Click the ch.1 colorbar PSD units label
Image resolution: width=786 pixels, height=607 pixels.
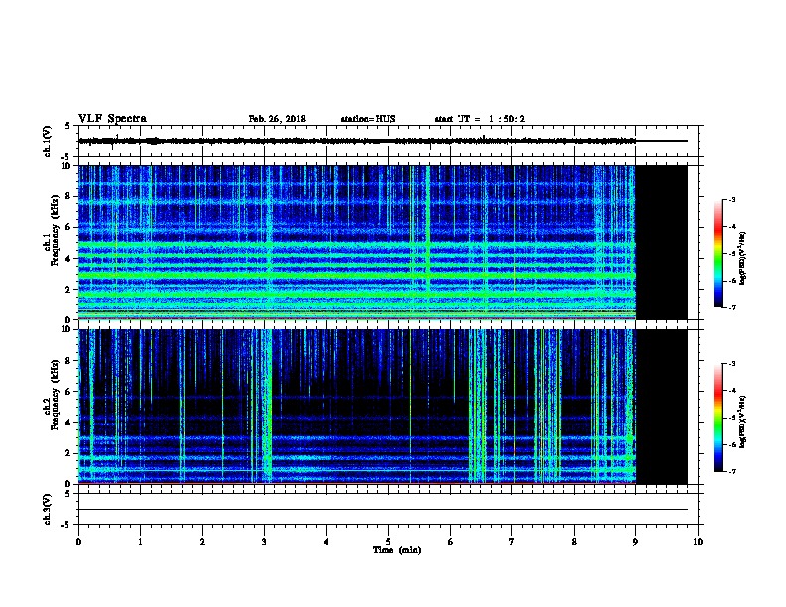point(742,258)
